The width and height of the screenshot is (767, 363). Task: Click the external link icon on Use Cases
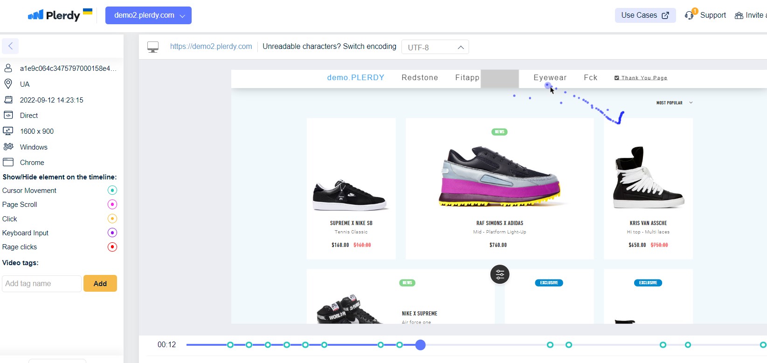[665, 15]
